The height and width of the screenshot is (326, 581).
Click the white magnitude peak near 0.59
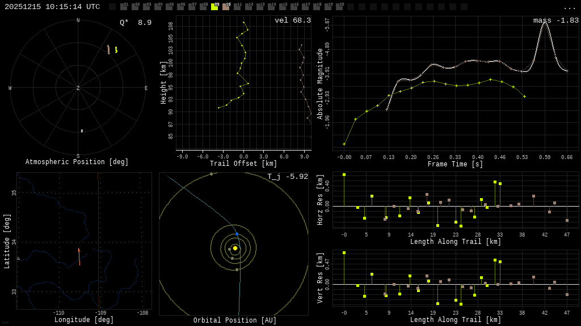click(x=545, y=23)
